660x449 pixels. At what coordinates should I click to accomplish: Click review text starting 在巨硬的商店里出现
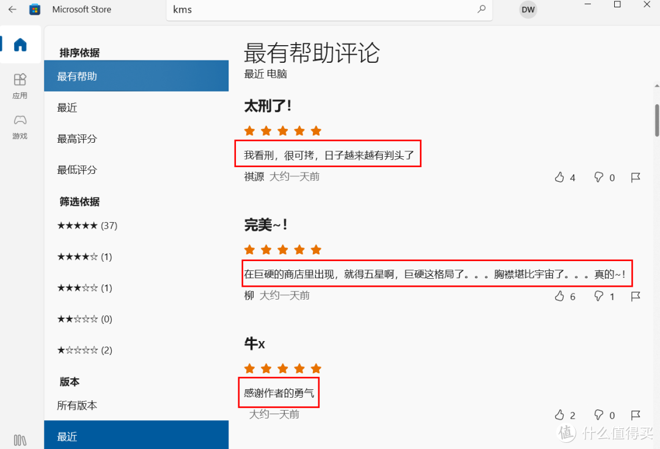tap(435, 275)
